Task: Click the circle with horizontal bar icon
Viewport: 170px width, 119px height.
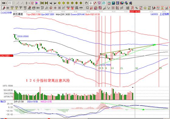Action: pyautogui.click(x=34, y=8)
